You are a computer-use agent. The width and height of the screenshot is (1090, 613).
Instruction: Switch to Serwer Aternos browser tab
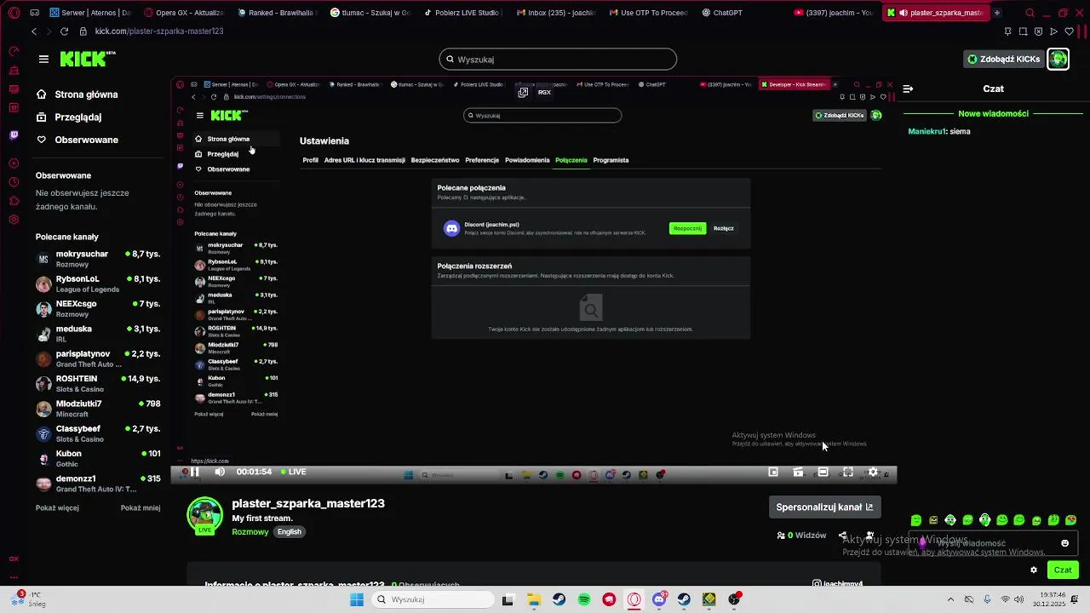point(90,13)
